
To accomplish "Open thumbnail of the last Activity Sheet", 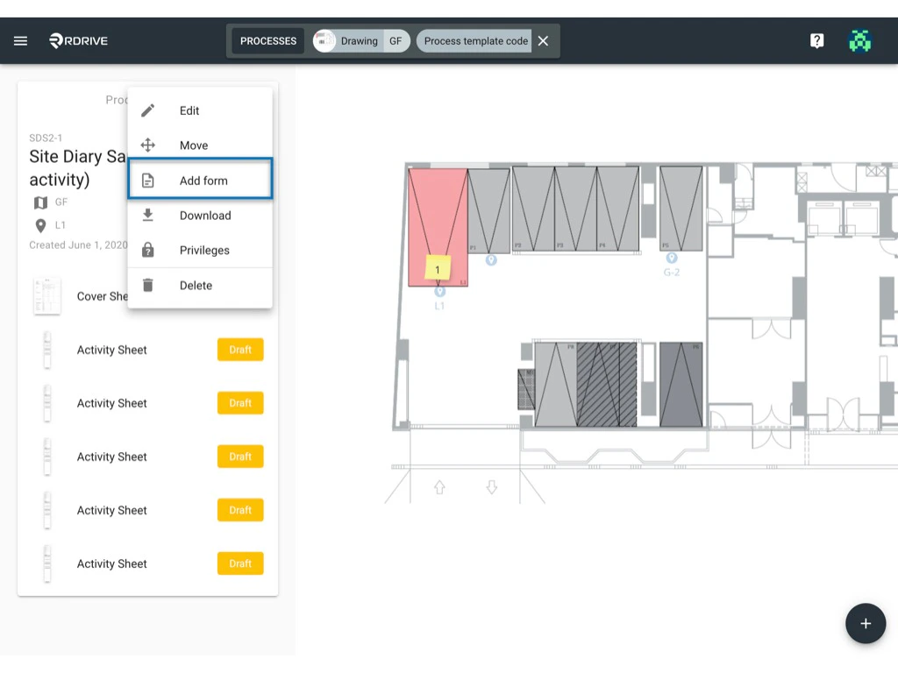I will [47, 563].
